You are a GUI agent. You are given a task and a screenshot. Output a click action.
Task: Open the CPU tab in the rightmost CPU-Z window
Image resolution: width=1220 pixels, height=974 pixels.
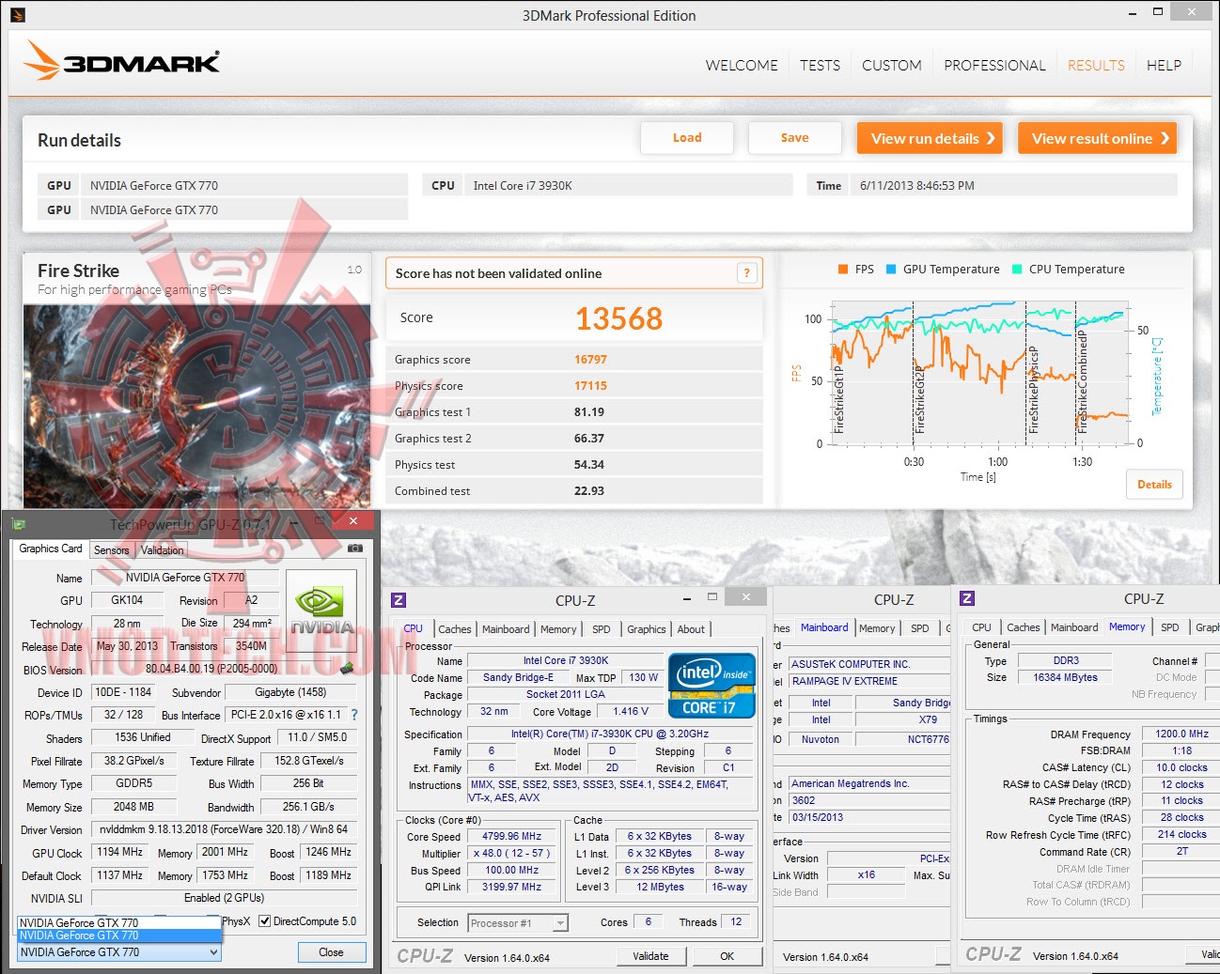pyautogui.click(x=981, y=627)
